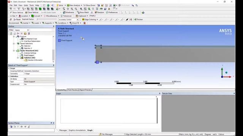Click the Outline tree vertical scrollbar
This screenshot has height=136, width=243.
click(x=53, y=49)
